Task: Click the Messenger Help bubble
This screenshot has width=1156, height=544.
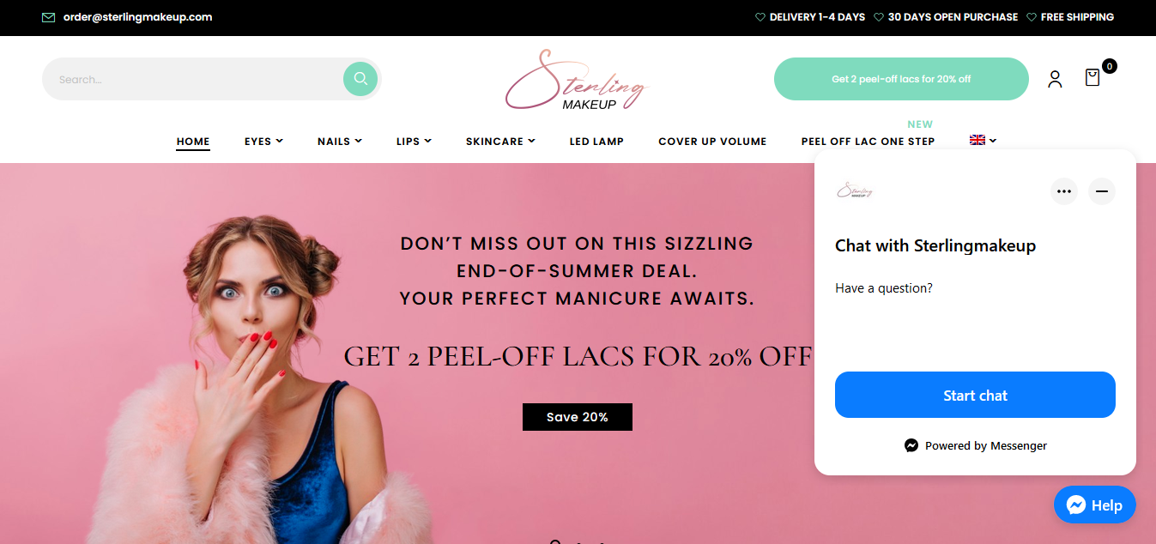Action: 1094,505
